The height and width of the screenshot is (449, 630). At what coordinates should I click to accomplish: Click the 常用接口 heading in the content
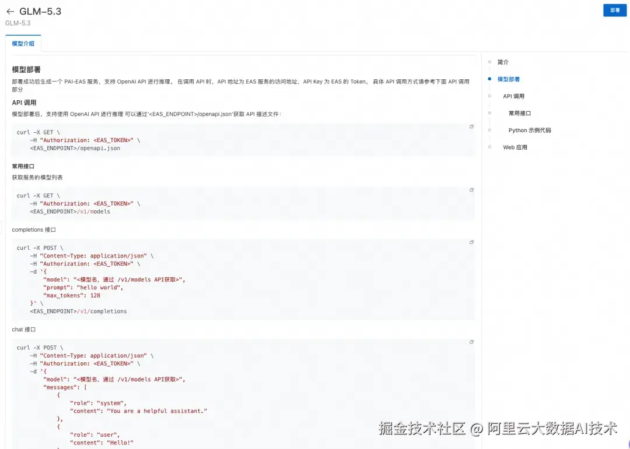click(23, 166)
